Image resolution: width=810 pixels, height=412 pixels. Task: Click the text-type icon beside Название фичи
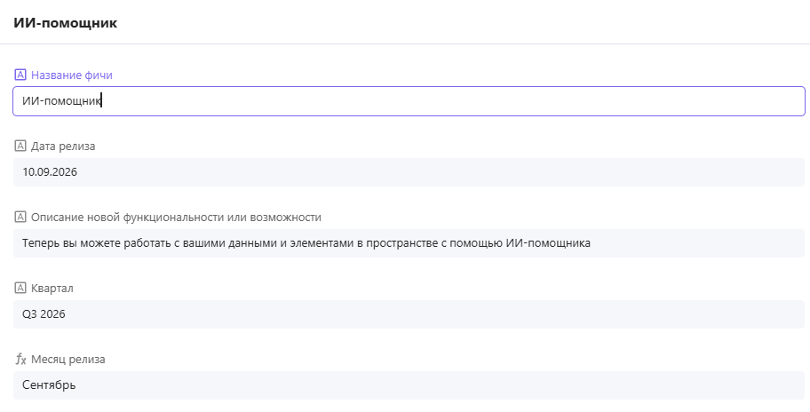(20, 75)
